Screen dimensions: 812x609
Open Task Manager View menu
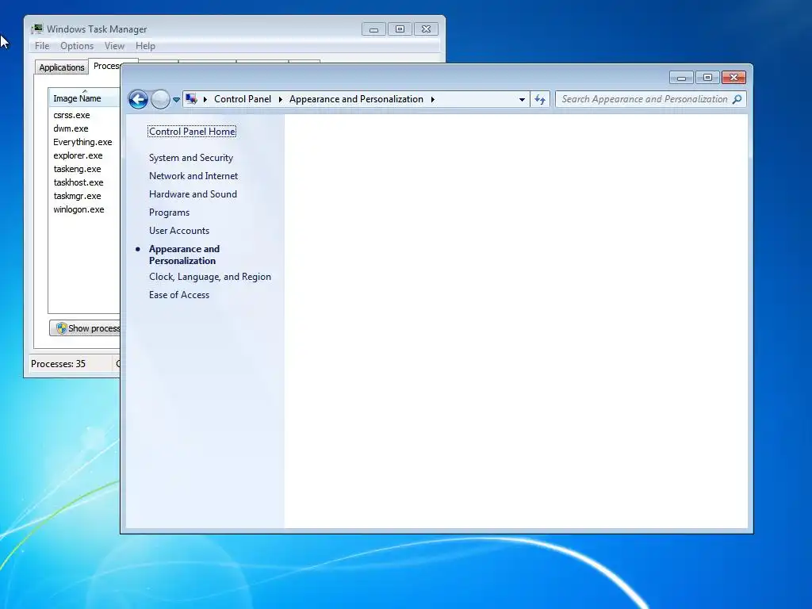114,45
